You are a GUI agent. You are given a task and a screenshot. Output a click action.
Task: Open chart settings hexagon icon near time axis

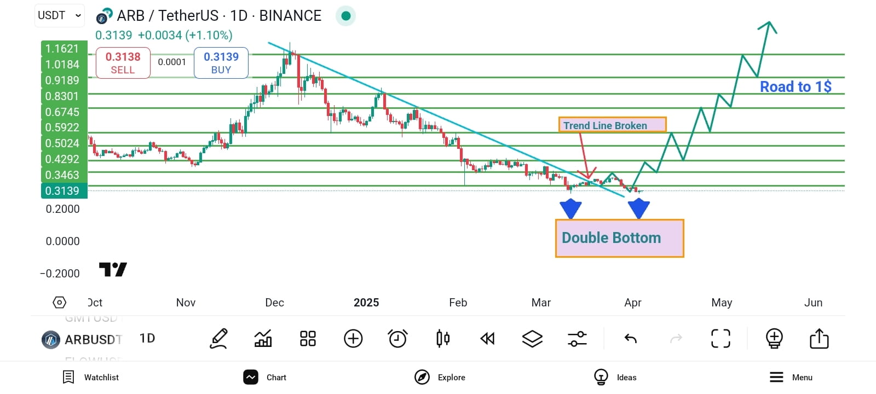click(x=60, y=303)
